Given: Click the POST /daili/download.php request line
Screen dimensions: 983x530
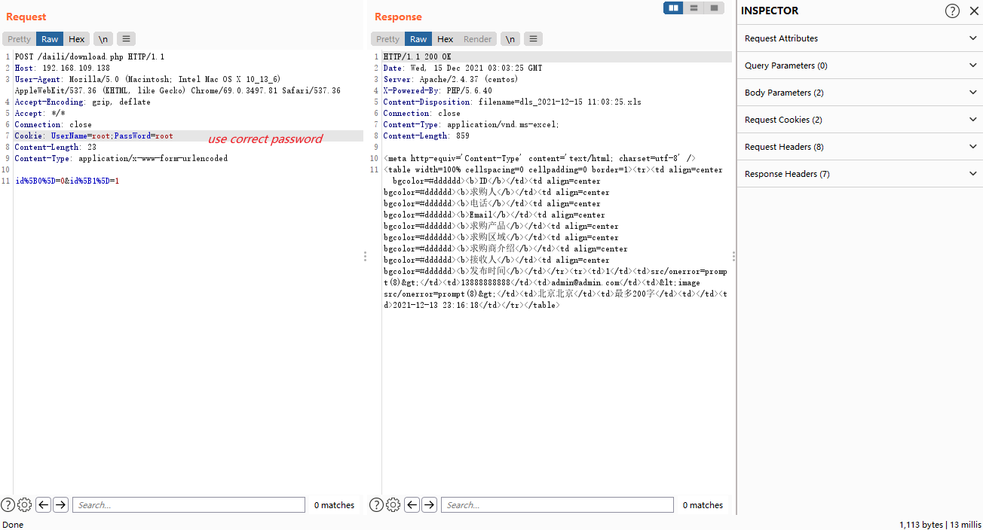Looking at the screenshot, I should (x=90, y=57).
